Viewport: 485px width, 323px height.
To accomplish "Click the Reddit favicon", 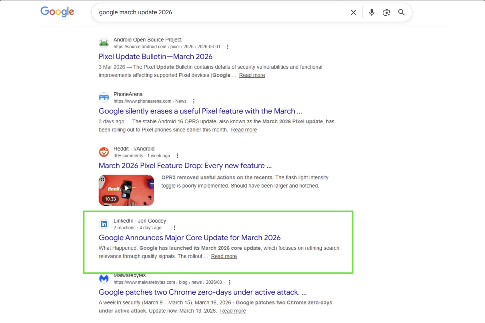I will click(104, 152).
